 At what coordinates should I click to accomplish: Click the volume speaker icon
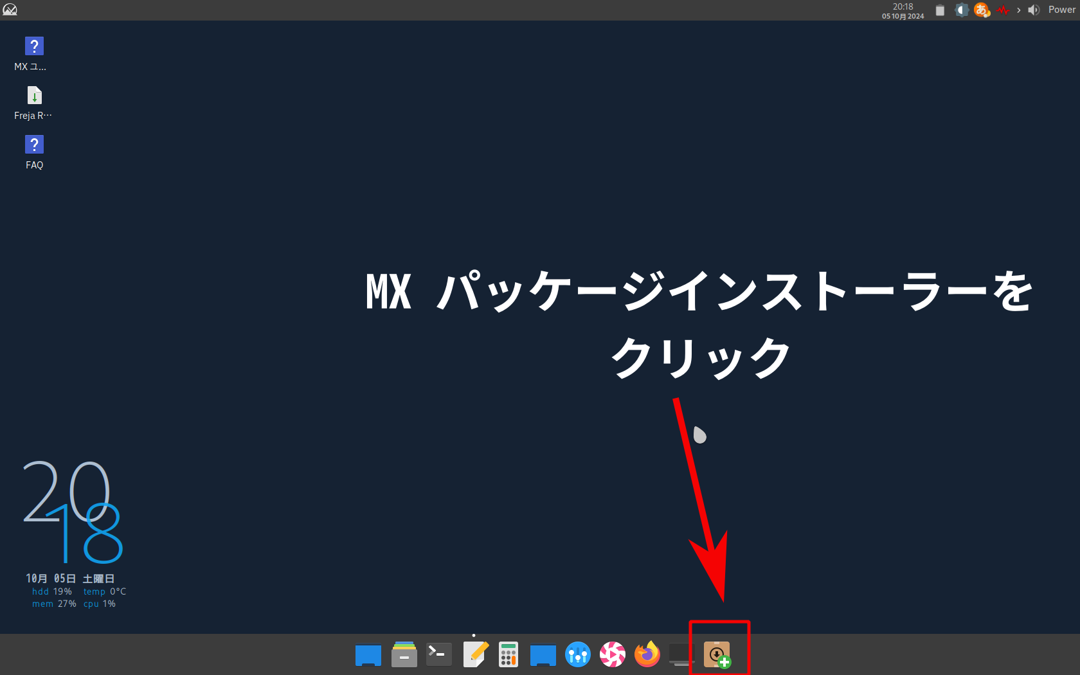coord(1034,10)
